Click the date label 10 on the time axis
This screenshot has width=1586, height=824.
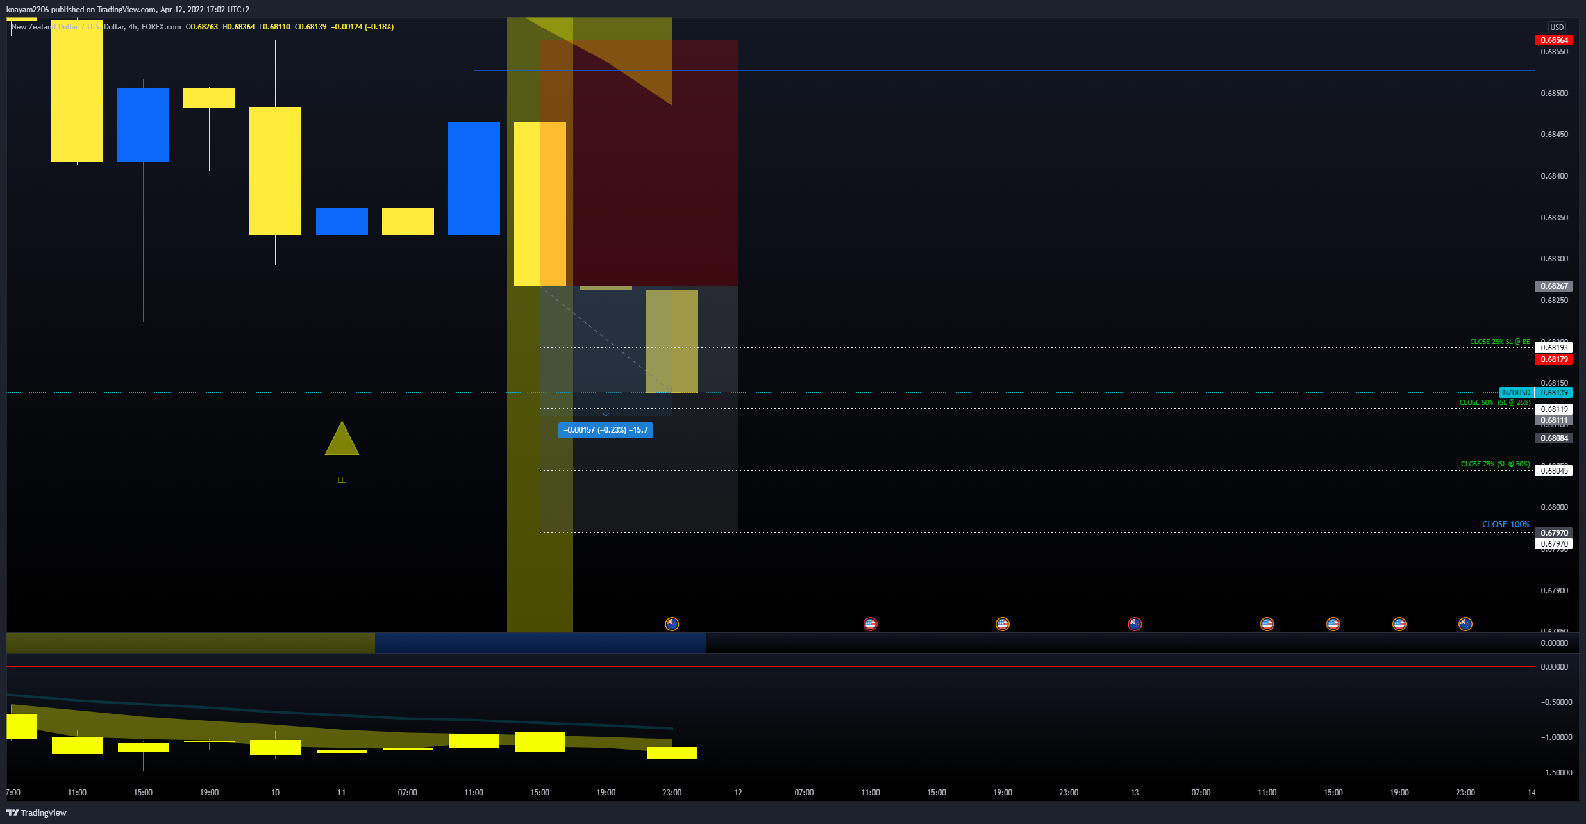tap(275, 792)
